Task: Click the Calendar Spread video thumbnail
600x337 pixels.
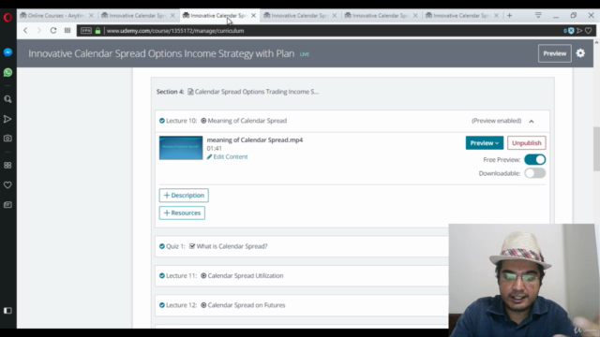Action: (181, 148)
